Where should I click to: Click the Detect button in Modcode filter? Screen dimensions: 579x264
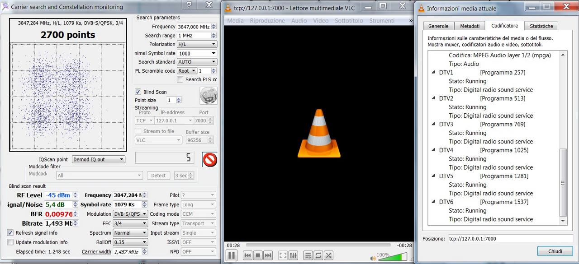tap(158, 176)
